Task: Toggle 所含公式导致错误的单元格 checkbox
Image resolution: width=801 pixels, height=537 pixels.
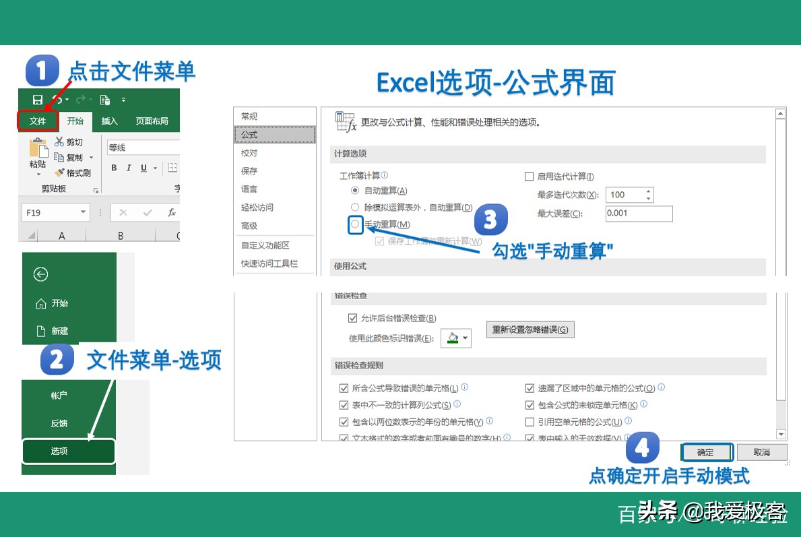Action: (x=344, y=388)
